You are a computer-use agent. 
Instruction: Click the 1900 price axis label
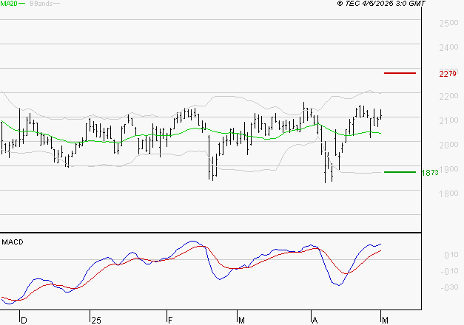(448, 169)
